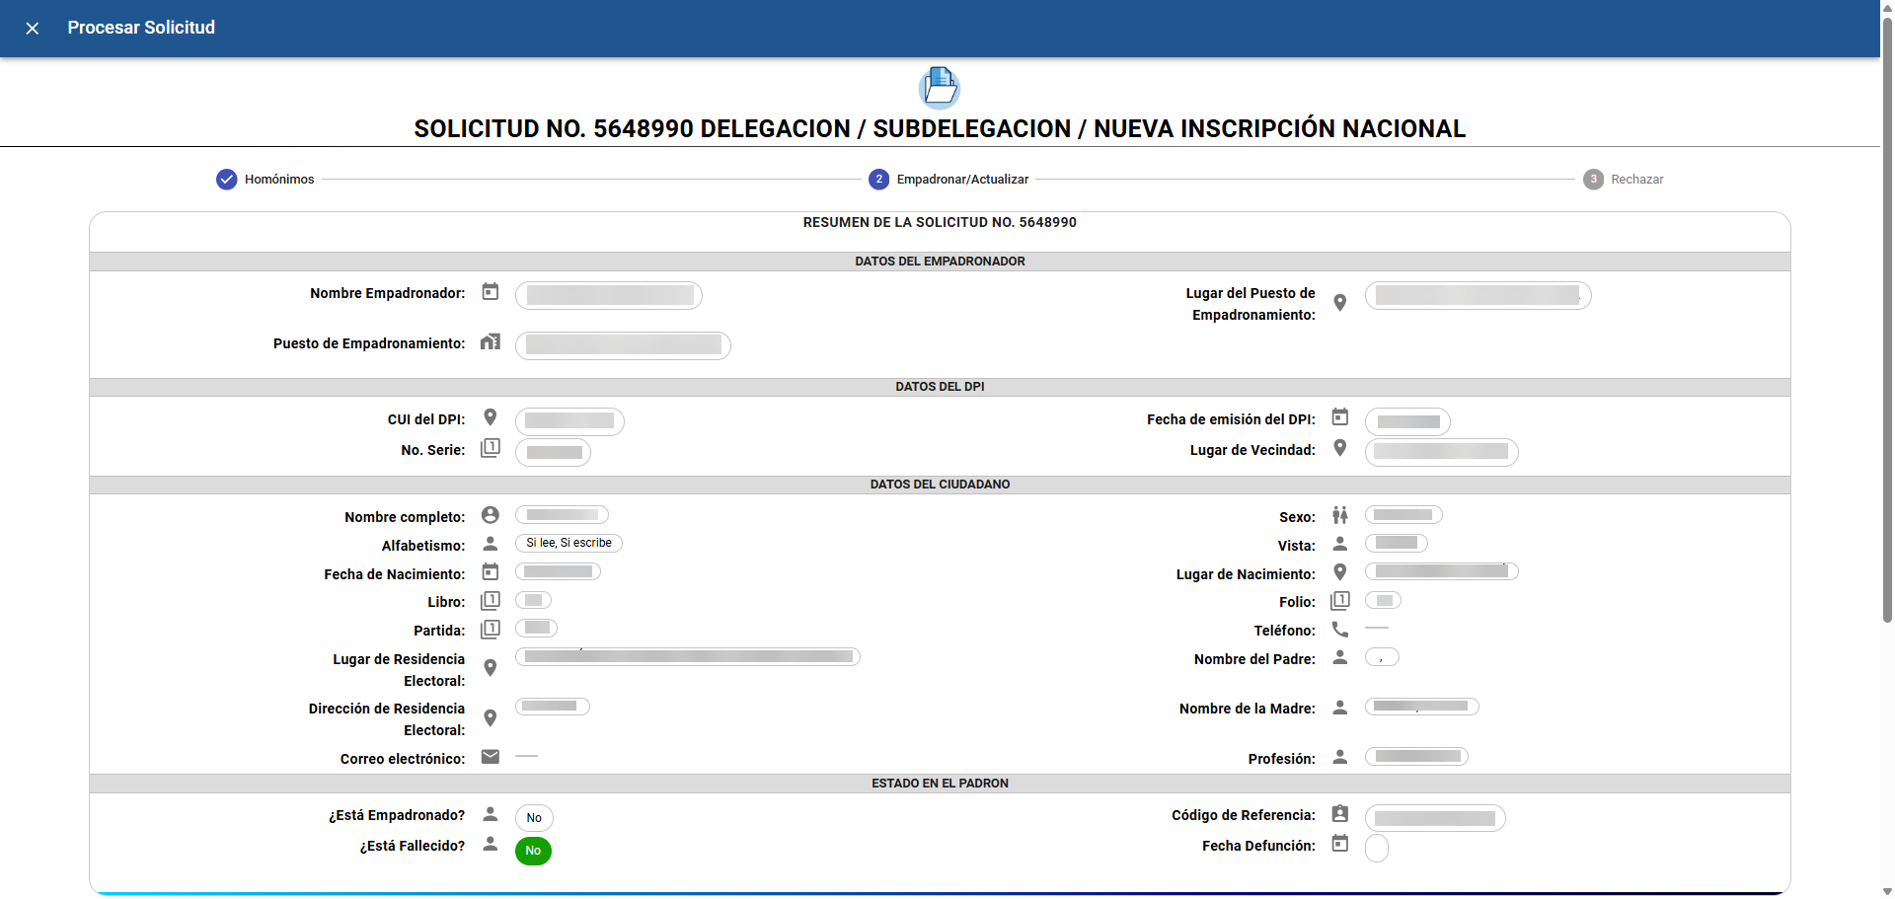Close the Procesar Solicitud dialog

coord(33,29)
